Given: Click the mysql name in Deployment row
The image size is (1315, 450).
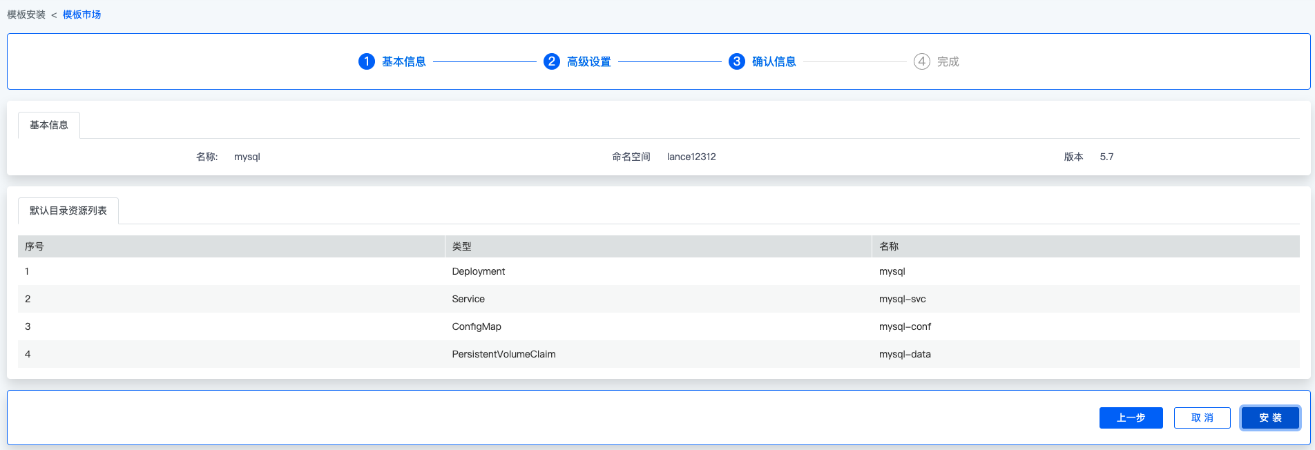Looking at the screenshot, I should 892,271.
